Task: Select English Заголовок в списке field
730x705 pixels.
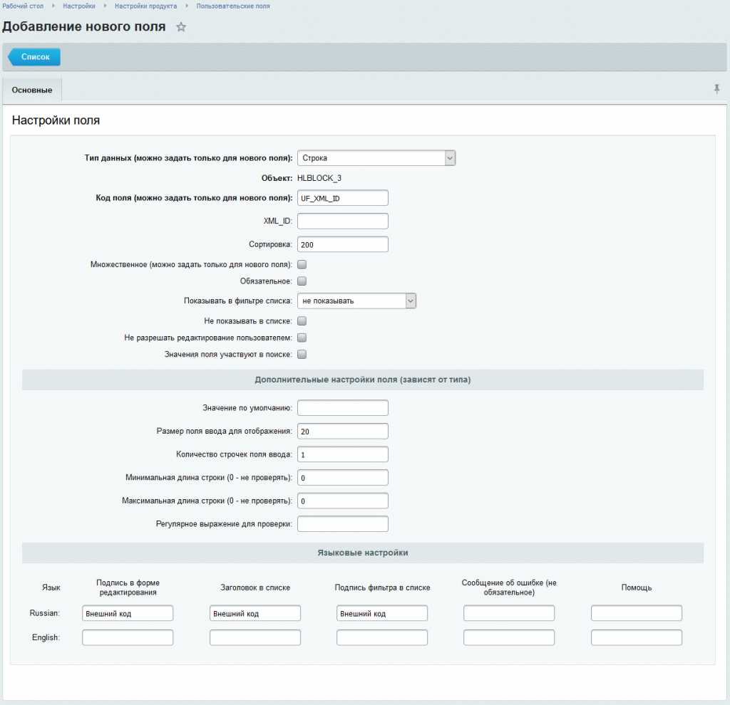Action: coord(255,637)
